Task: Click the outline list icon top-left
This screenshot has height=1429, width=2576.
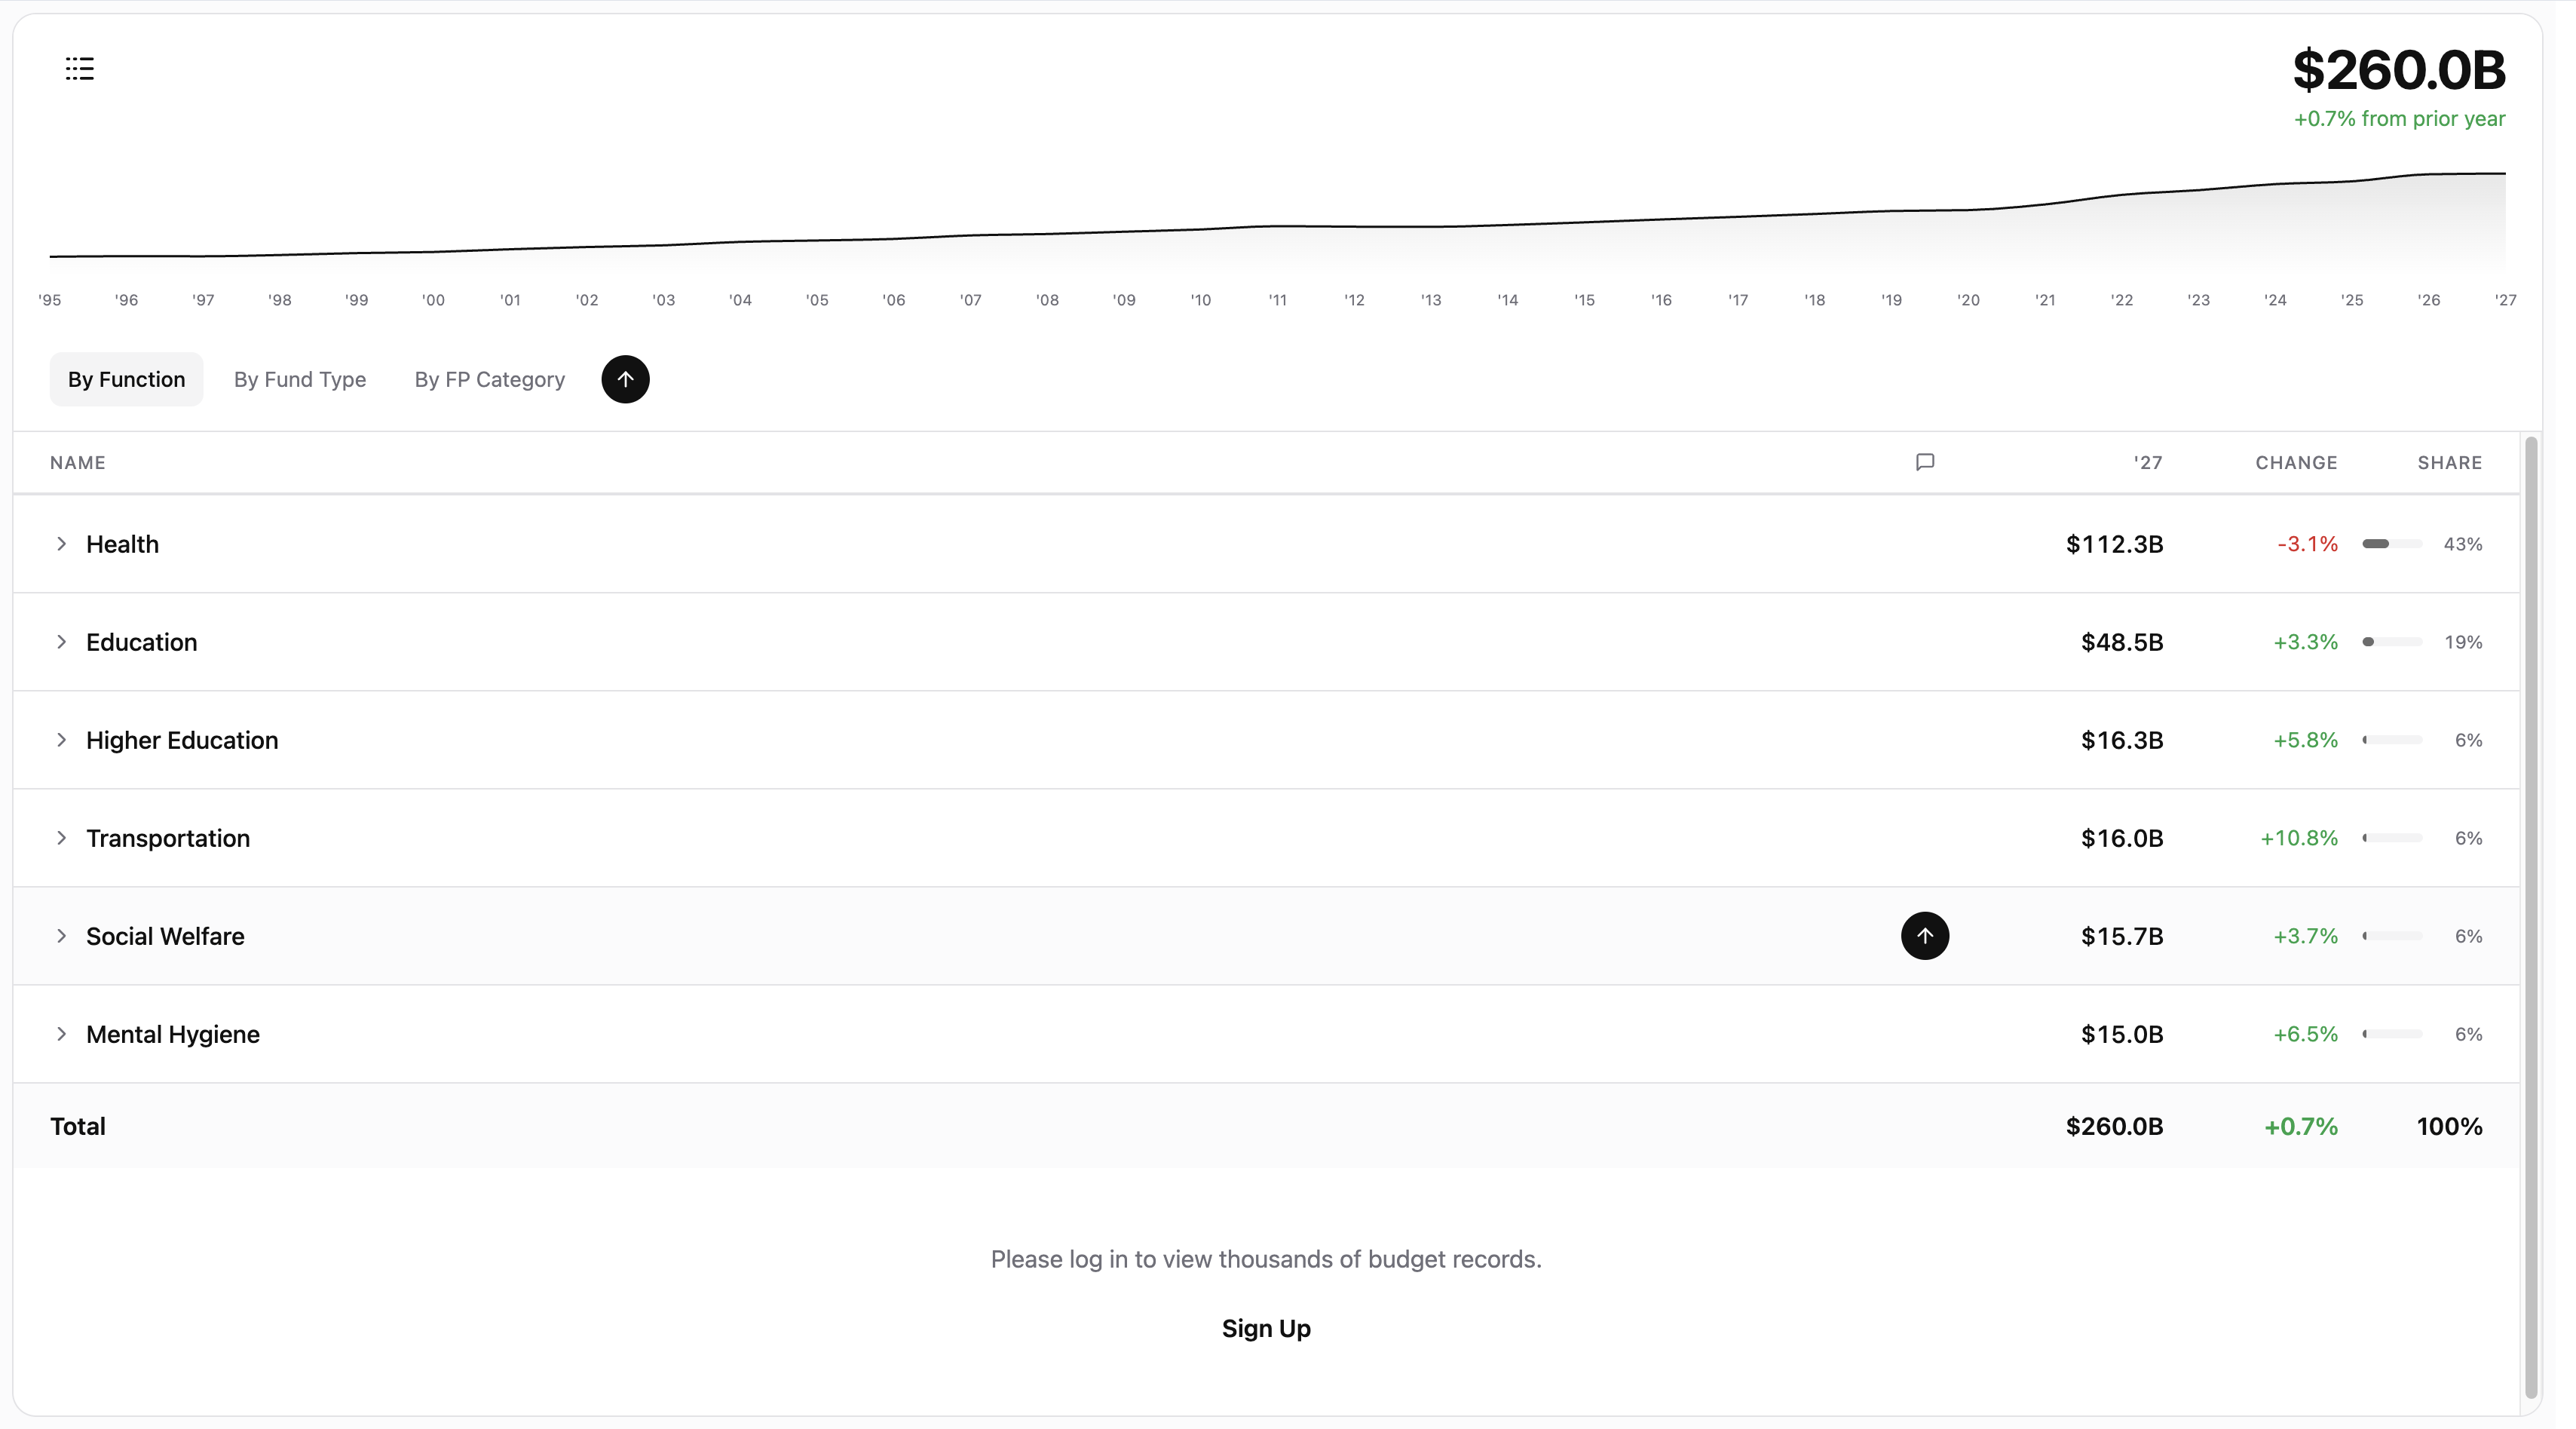Action: [x=80, y=68]
